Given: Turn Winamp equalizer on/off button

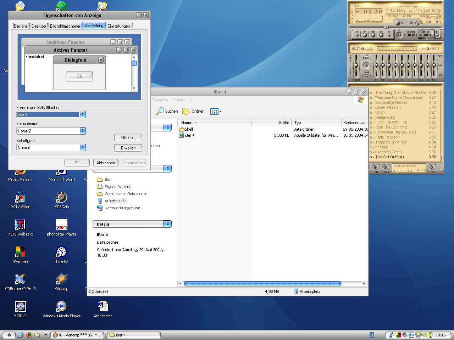Looking at the screenshot, I should pos(353,49).
